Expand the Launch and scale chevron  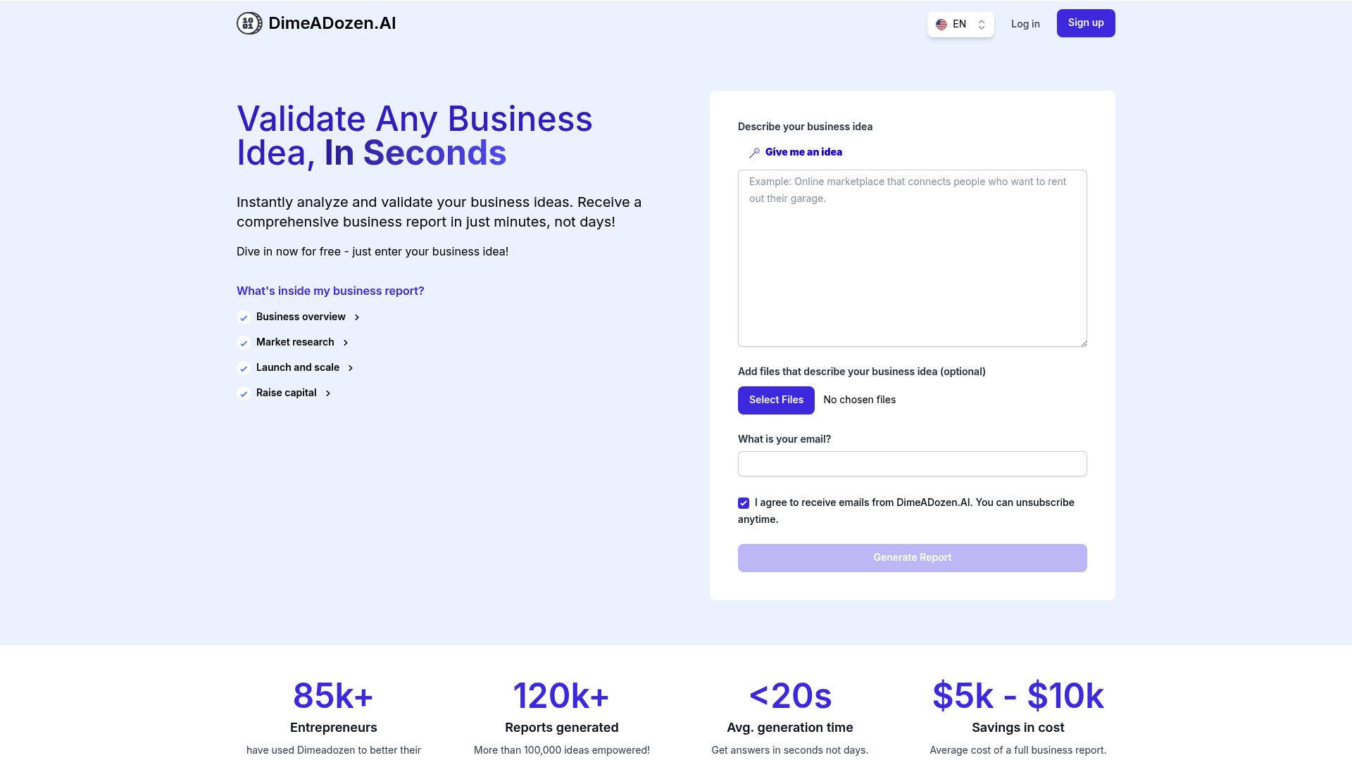pyautogui.click(x=351, y=368)
